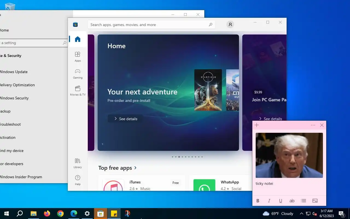Open Apps section in Store sidebar

point(78,57)
